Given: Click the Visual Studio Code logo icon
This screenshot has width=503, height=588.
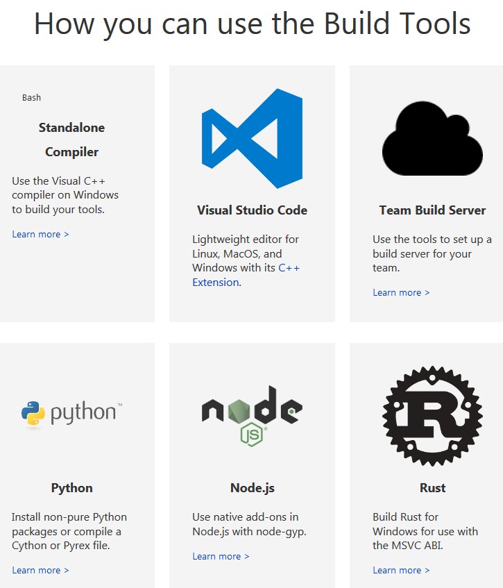Looking at the screenshot, I should click(x=252, y=138).
